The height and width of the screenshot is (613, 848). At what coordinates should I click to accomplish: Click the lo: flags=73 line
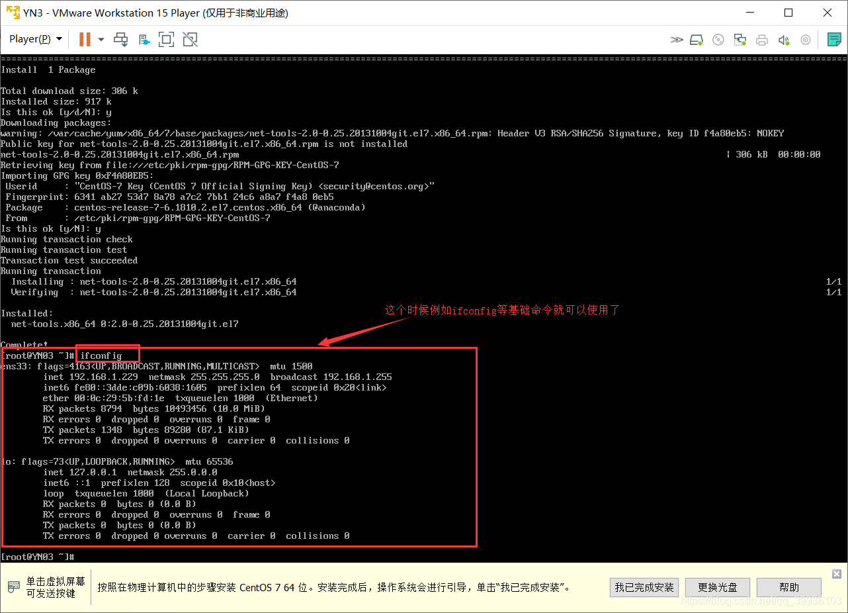pos(117,461)
